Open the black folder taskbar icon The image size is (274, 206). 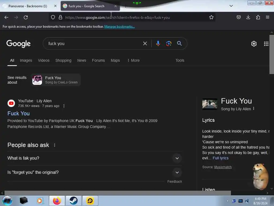(x=24, y=201)
